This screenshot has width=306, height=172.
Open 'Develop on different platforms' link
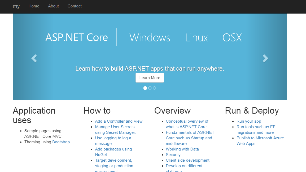click(184, 168)
